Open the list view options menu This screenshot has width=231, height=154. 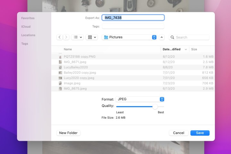tap(77, 37)
